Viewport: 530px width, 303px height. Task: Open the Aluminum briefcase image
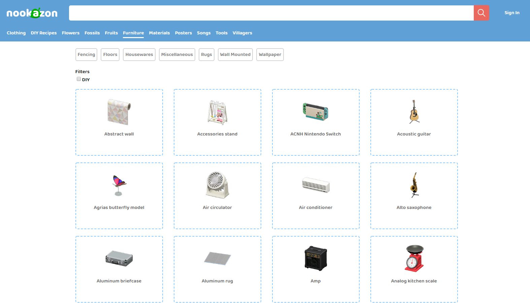[x=119, y=259]
